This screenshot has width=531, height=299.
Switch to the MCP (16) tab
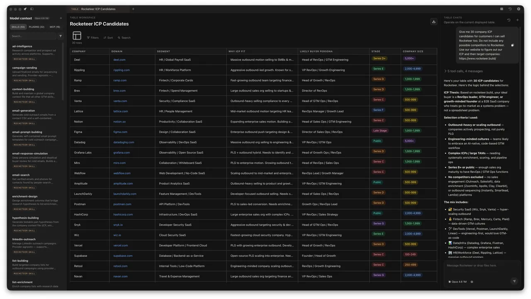point(55,27)
